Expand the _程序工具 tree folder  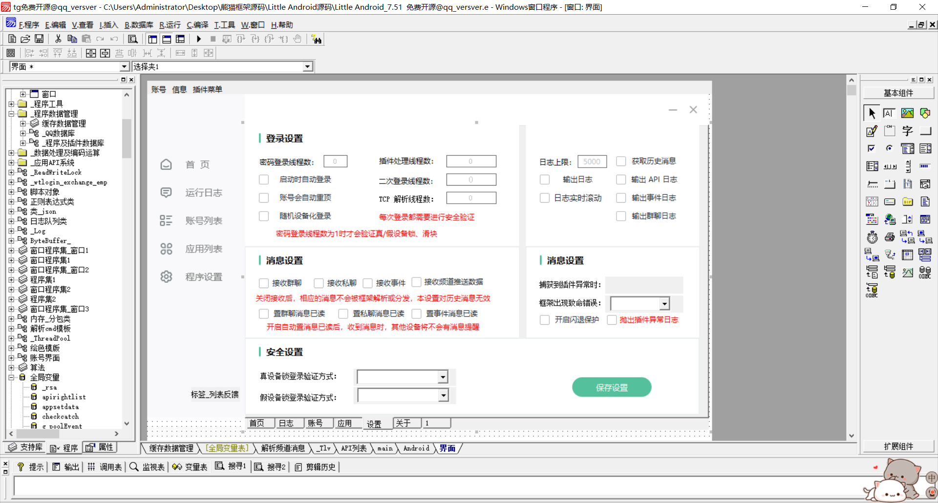click(x=11, y=104)
